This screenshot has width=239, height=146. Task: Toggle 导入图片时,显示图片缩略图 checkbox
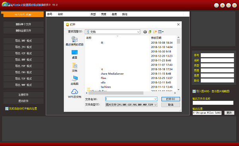pyautogui.click(x=194, y=91)
